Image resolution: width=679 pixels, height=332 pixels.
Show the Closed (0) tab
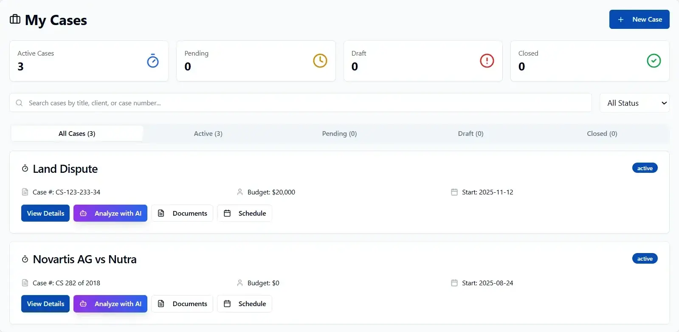coord(602,134)
